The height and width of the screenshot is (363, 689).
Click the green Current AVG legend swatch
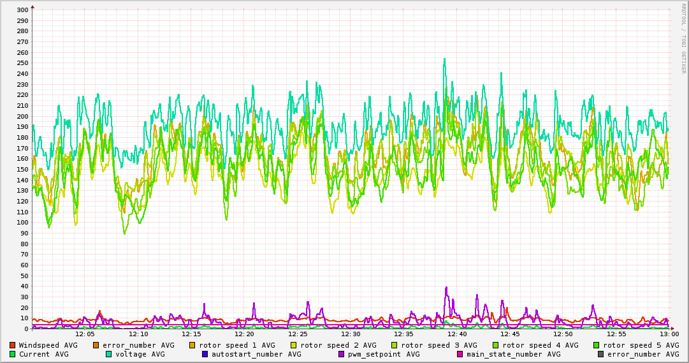click(x=12, y=354)
